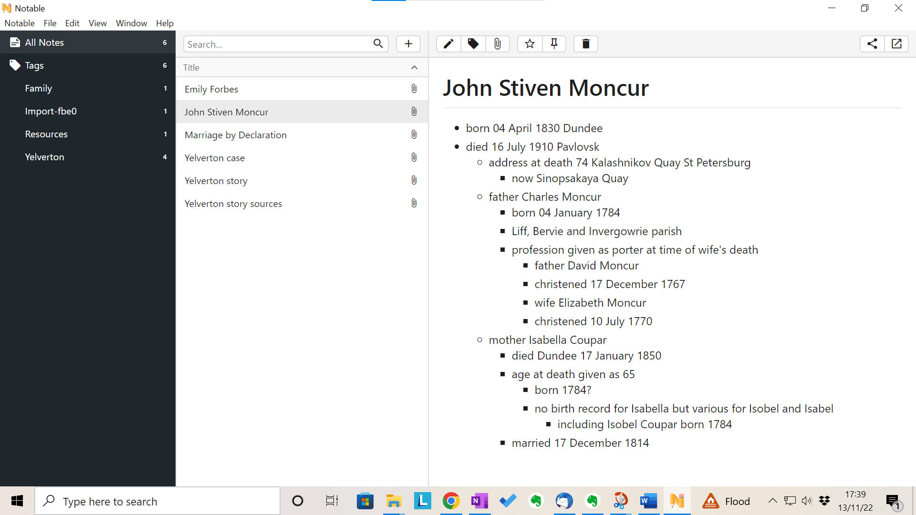
Task: Click the share note icon
Action: [x=872, y=44]
